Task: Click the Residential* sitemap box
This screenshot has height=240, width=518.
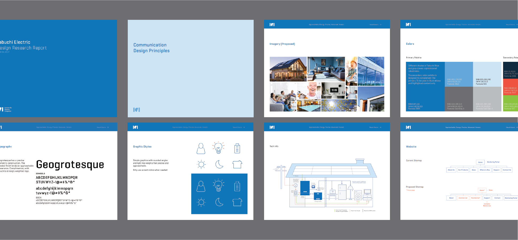Action: pyautogui.click(x=476, y=198)
